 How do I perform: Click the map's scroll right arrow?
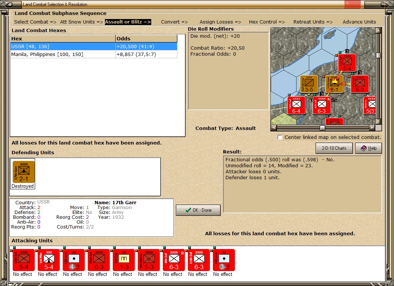tap(372, 128)
